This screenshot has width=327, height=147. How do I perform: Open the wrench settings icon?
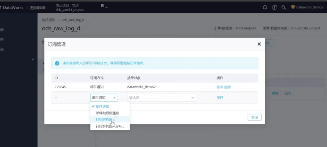[x=283, y=7]
